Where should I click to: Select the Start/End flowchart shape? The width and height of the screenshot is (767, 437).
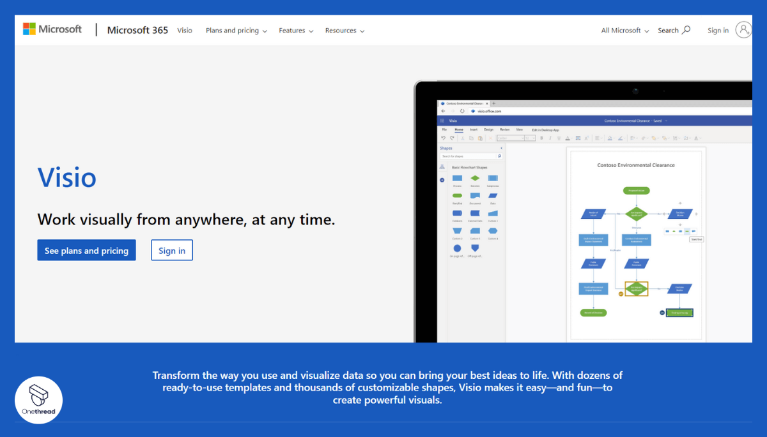pos(457,195)
